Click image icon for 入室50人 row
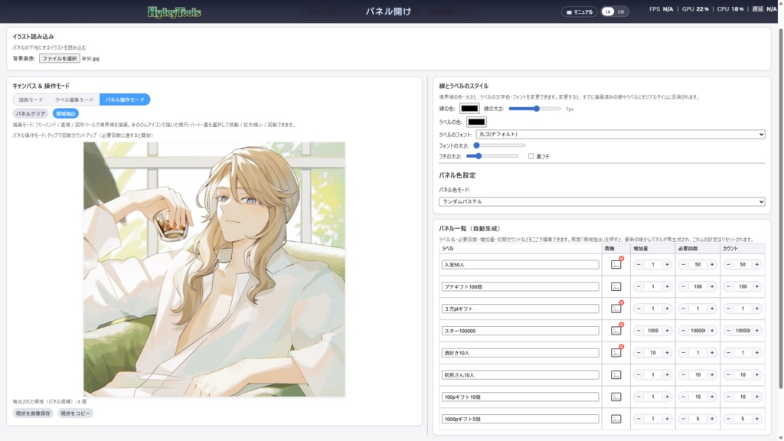This screenshot has height=441, width=784. pos(616,265)
